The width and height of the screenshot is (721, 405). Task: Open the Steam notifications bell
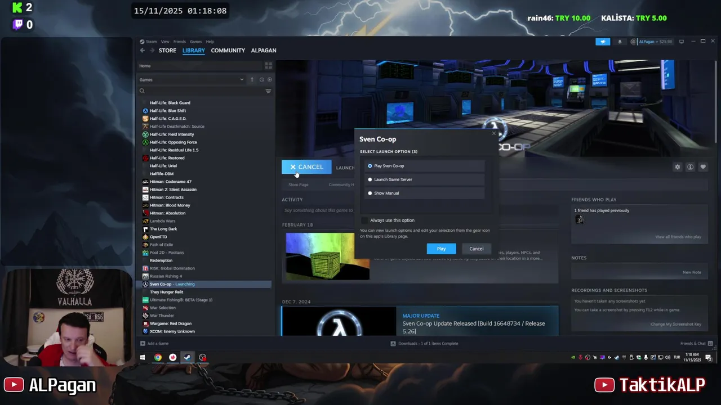click(620, 42)
